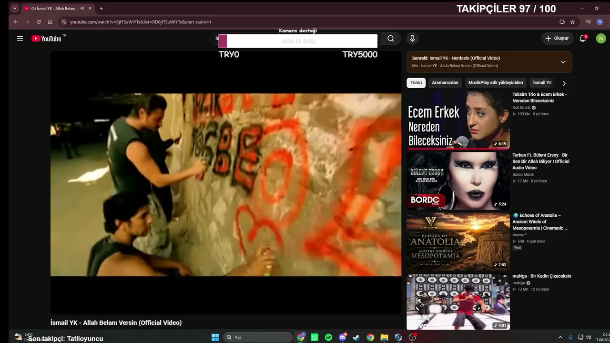Image resolution: width=610 pixels, height=343 pixels.
Task: Select the Tümü filter chip
Action: coord(416,83)
